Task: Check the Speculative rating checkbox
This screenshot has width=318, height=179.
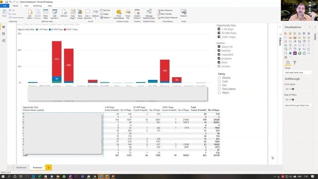Action: [219, 89]
